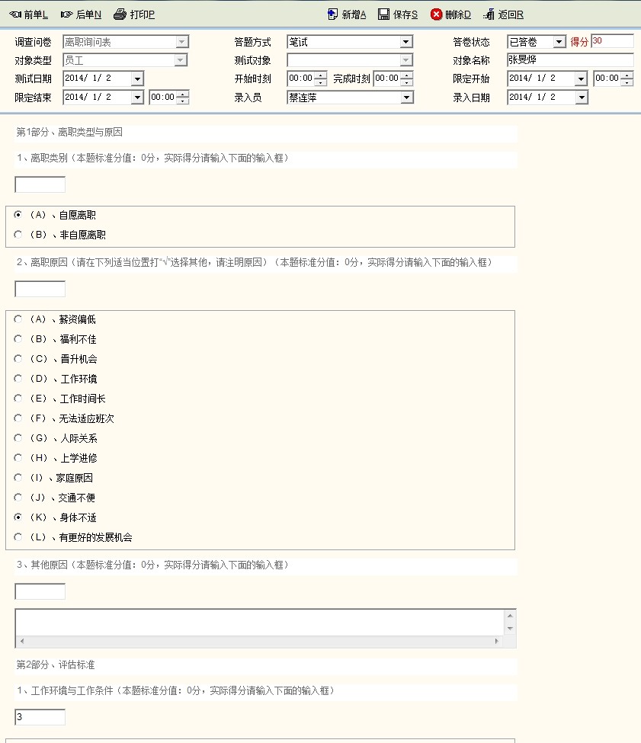The image size is (641, 743).
Task: Open the 测试日期 date picker dropdown
Action: click(x=137, y=78)
